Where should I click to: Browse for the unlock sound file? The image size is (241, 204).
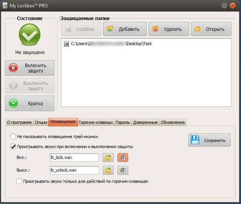click(108, 170)
